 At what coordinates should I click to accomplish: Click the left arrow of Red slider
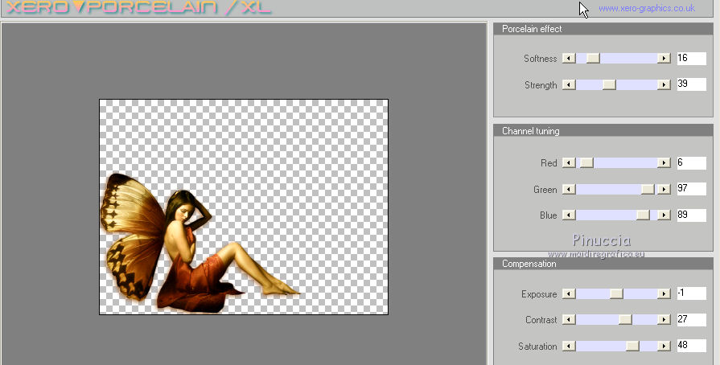(x=569, y=163)
